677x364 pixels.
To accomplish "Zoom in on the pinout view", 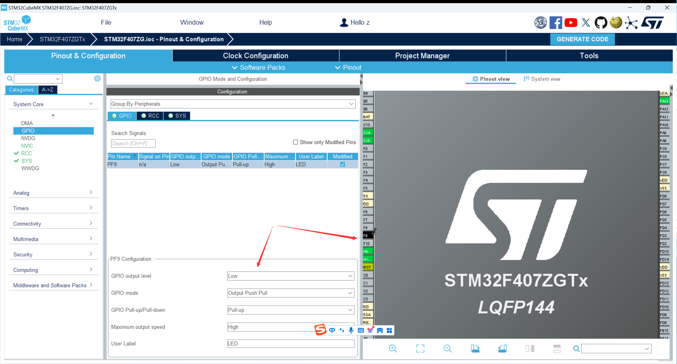I will (x=393, y=348).
